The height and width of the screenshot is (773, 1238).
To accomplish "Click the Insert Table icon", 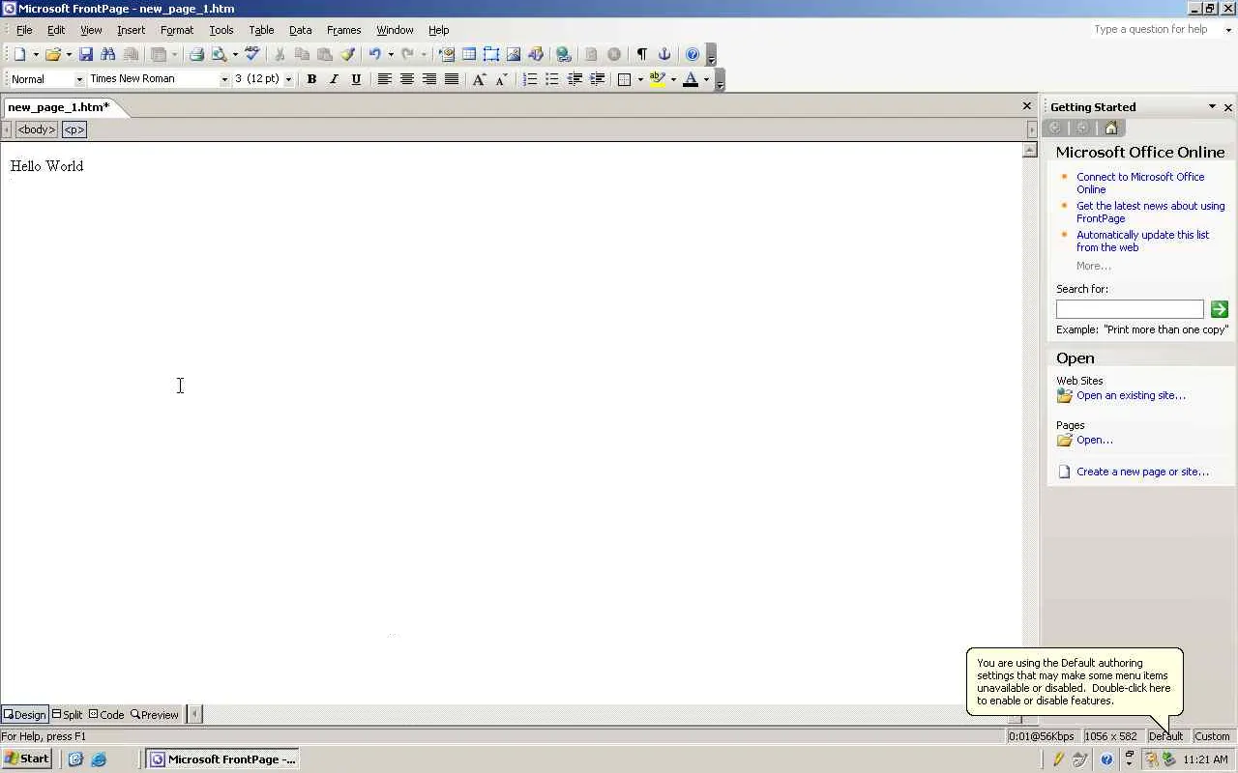I will click(469, 54).
